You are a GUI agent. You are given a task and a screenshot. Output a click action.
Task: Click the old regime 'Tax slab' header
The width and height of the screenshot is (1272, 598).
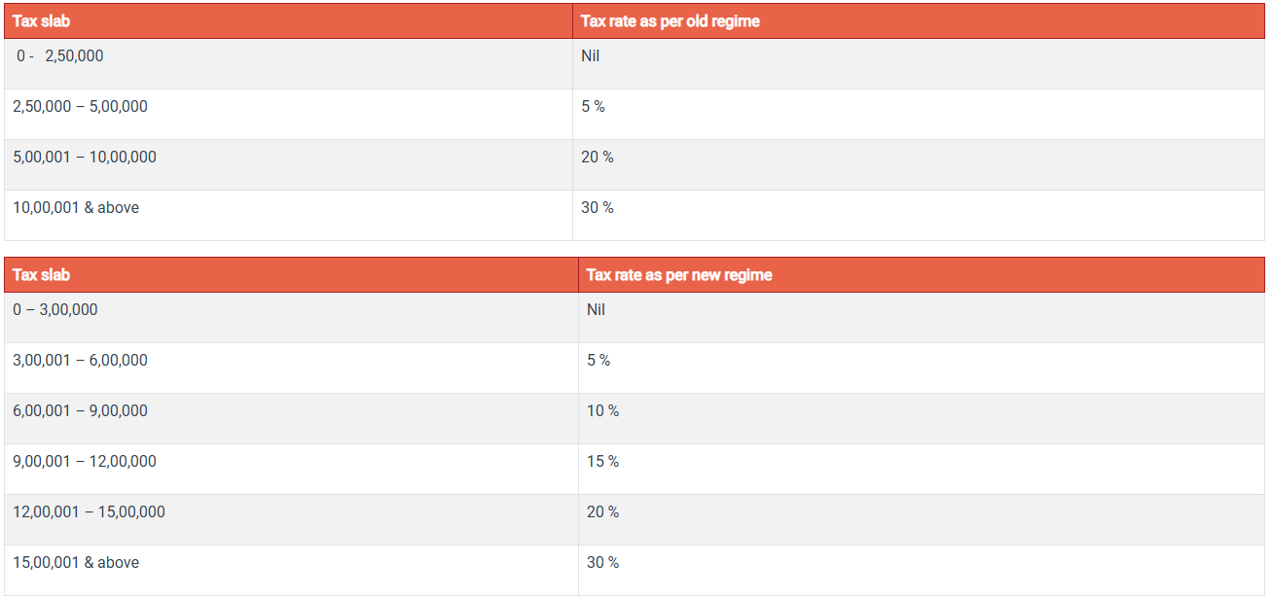click(x=42, y=20)
